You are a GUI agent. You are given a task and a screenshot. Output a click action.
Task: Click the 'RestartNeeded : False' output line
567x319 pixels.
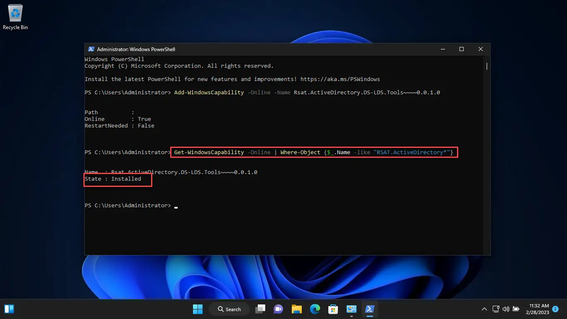(120, 125)
